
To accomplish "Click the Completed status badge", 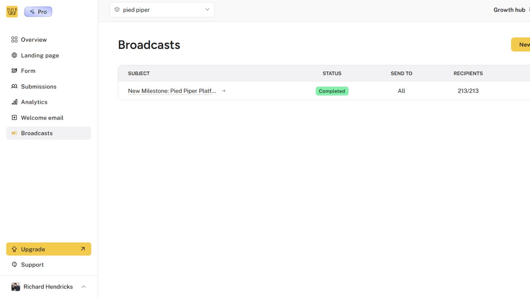I will 332,91.
